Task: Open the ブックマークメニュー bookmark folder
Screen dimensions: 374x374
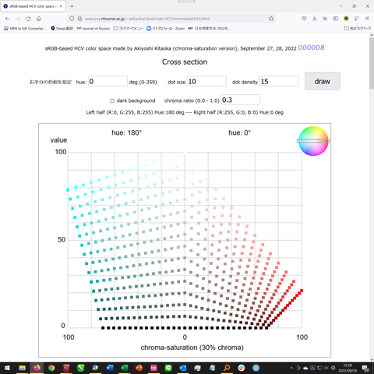Action: pos(129,28)
